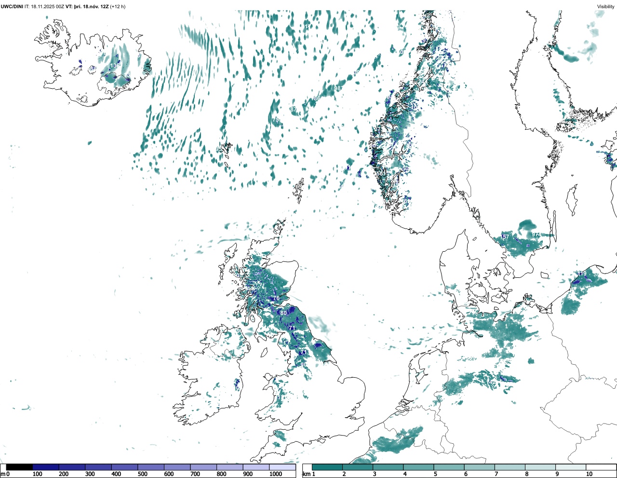Click the '119' value on Baltic coast

click(582, 273)
